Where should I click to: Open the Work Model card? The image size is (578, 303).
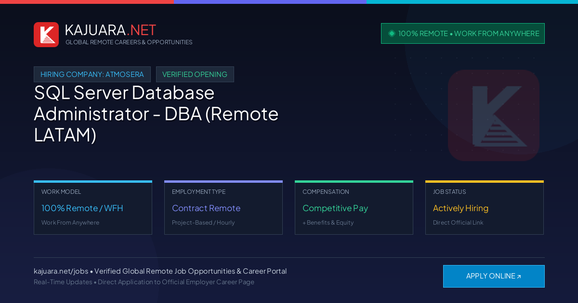[x=93, y=208]
